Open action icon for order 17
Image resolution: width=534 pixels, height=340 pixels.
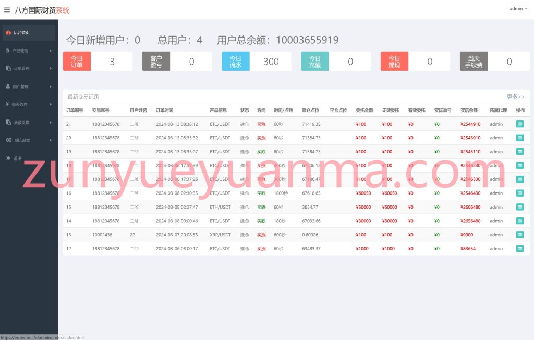tap(520, 179)
